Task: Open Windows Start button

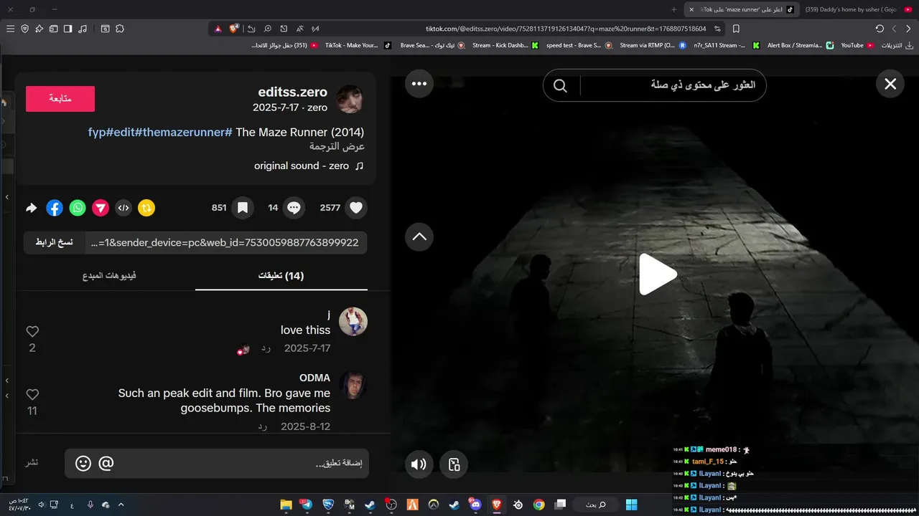Action: 632,505
